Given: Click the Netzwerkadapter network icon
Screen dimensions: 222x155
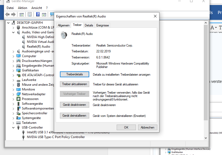Looking at the screenshot, I should [18, 94].
